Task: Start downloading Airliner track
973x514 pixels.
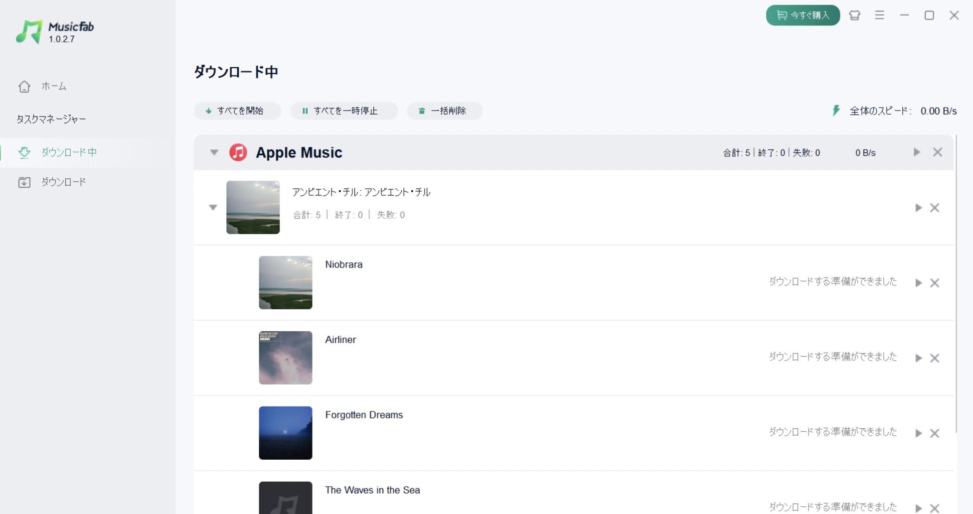Action: 918,358
